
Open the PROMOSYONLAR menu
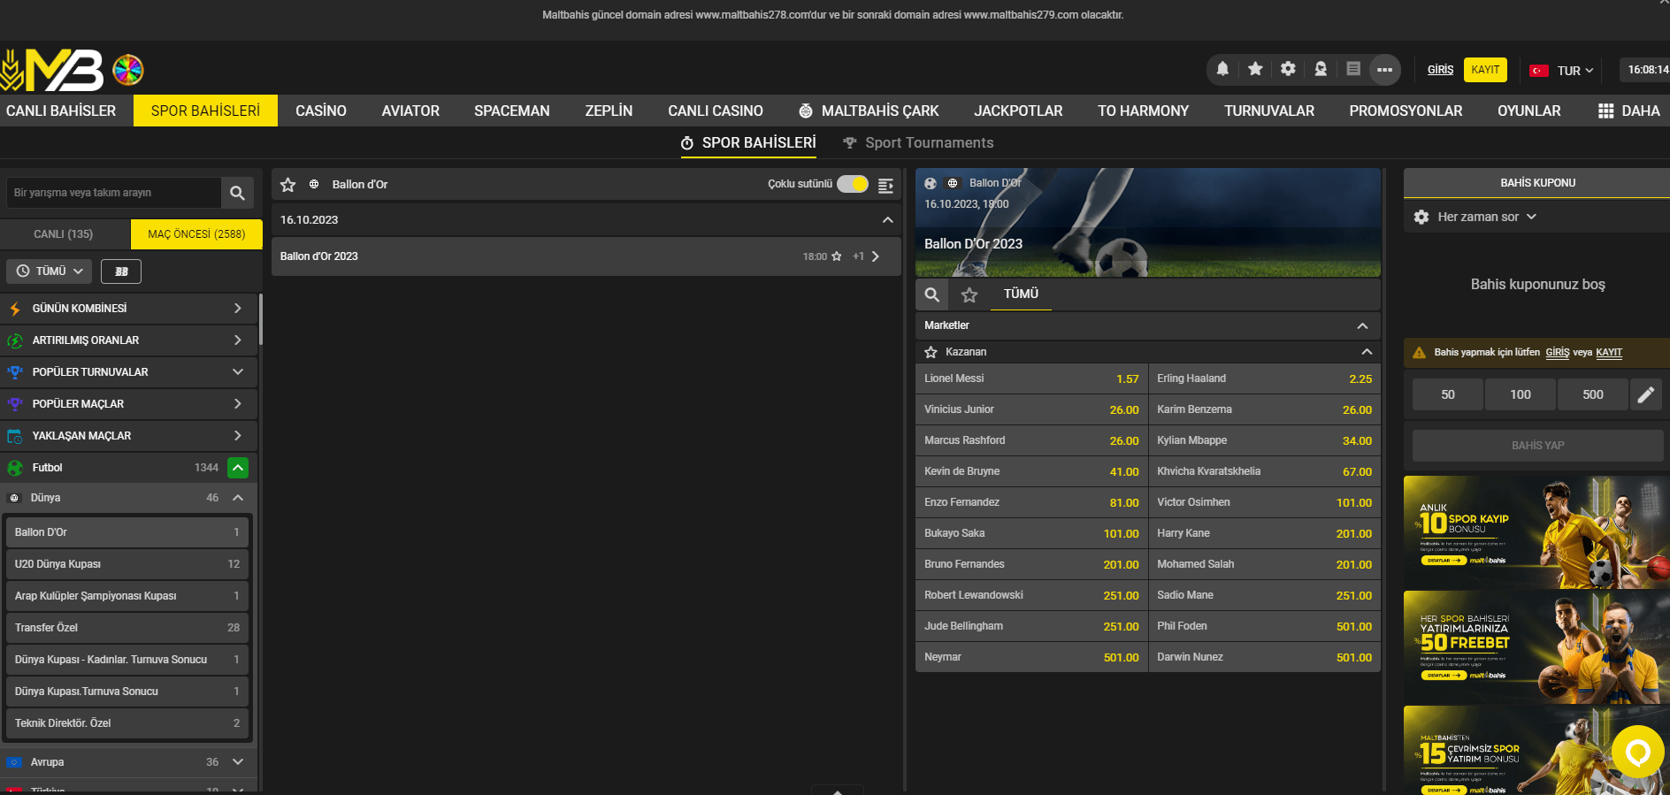(x=1406, y=111)
